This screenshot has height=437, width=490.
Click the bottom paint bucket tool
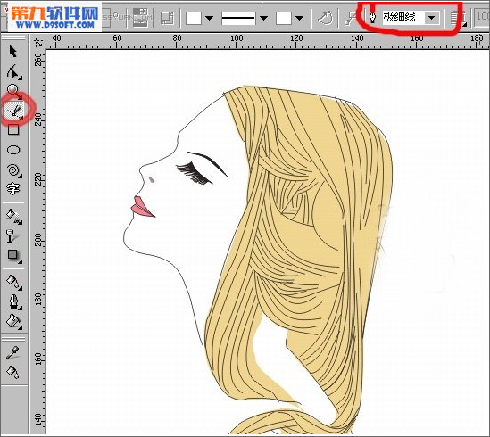pos(12,372)
